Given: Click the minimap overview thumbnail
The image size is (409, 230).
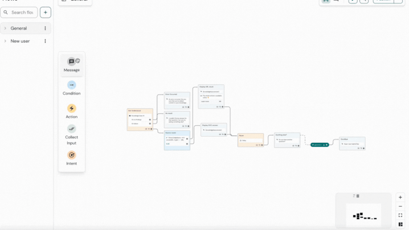Looking at the screenshot, I should click(363, 216).
